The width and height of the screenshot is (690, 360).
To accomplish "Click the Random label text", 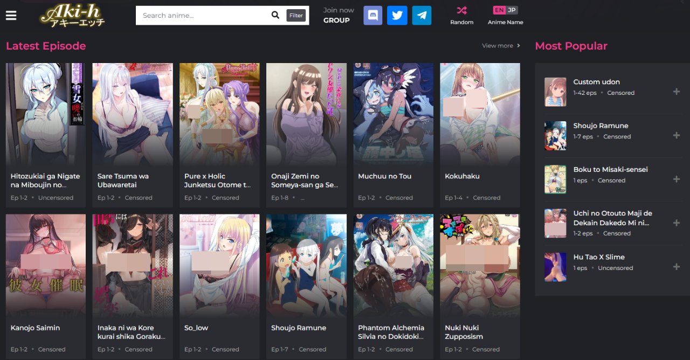I will point(462,22).
